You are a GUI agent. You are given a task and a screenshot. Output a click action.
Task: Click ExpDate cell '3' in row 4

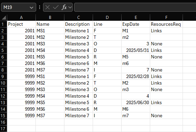tap(136, 44)
